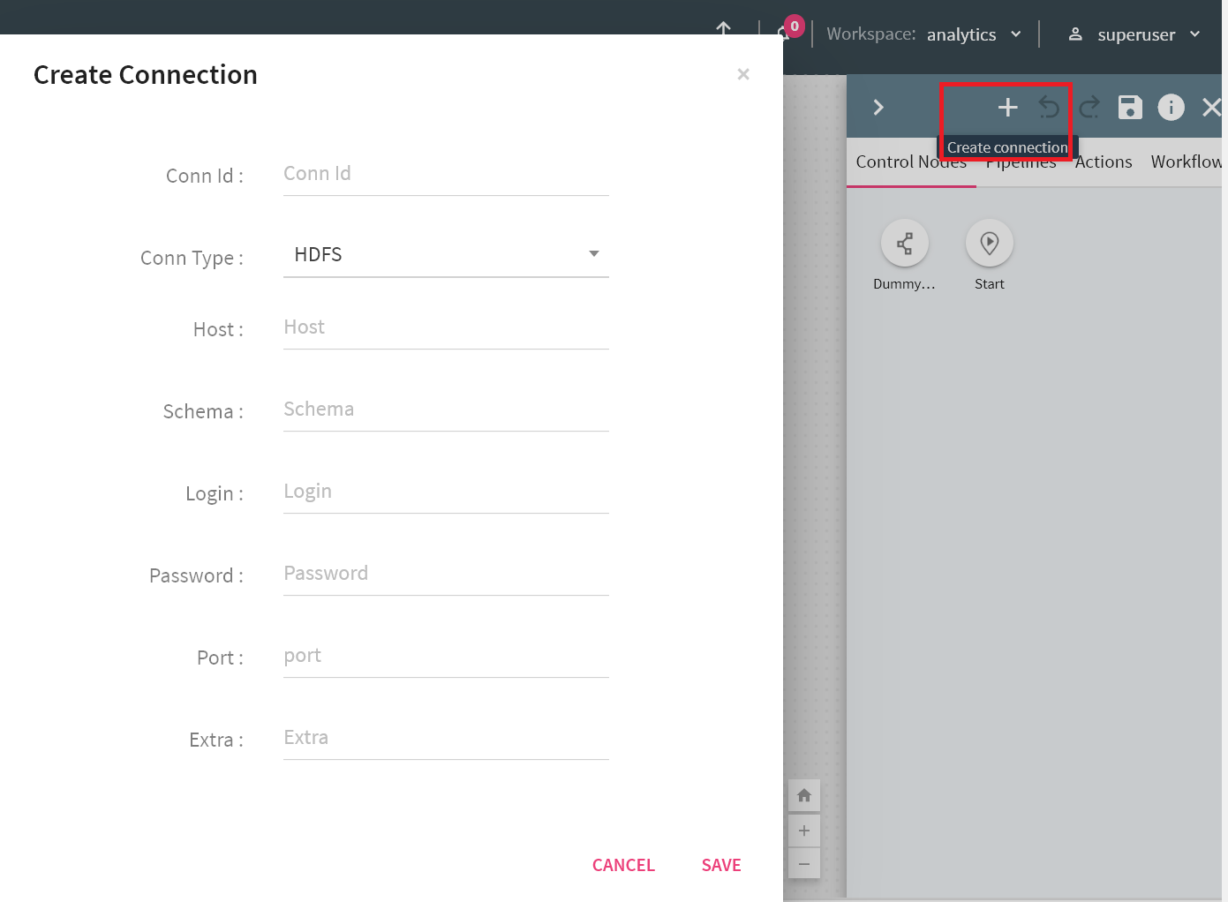Switch to the Control Nodes tab

(x=910, y=162)
